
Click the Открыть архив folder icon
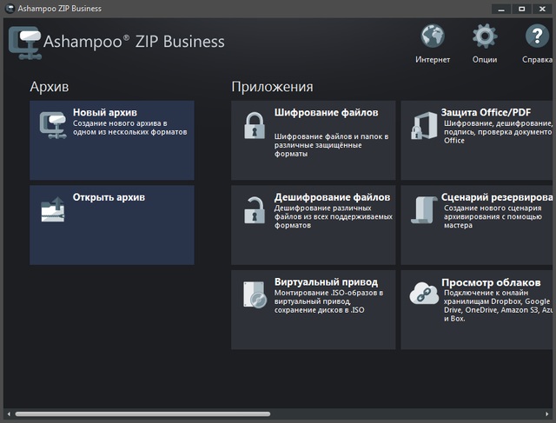pyautogui.click(x=53, y=209)
